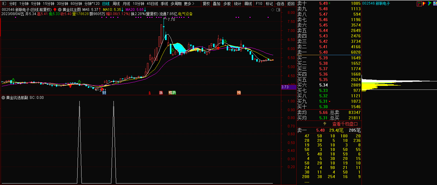Switch to 月线 monthly chart
The image size is (437, 185).
[x=126, y=4]
